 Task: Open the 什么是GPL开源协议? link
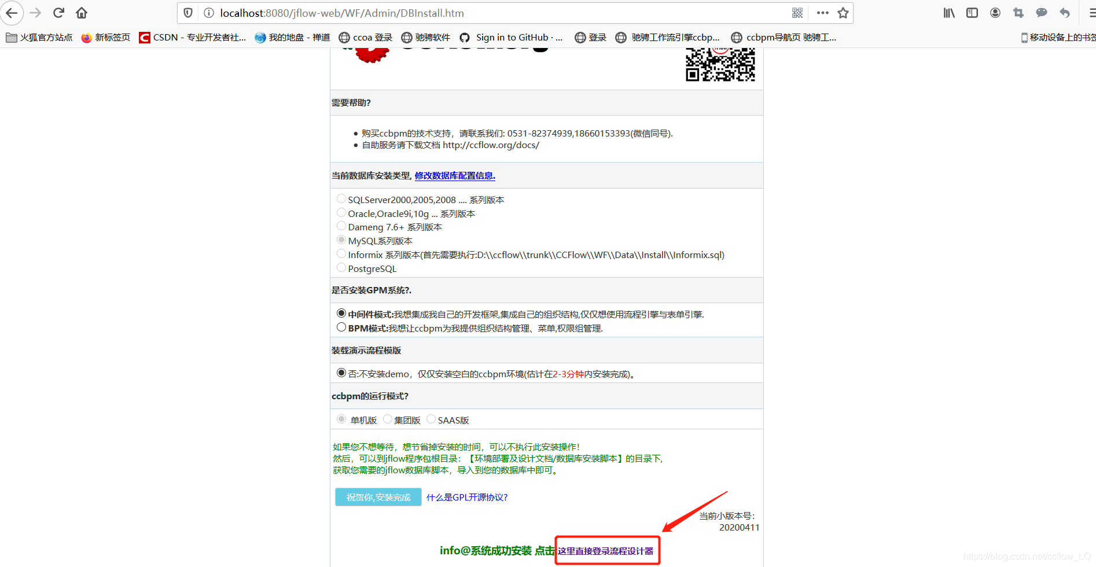(x=467, y=498)
